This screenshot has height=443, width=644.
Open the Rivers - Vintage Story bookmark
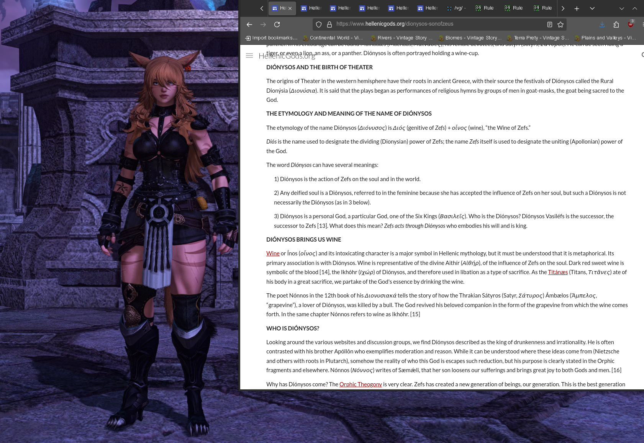coord(401,38)
